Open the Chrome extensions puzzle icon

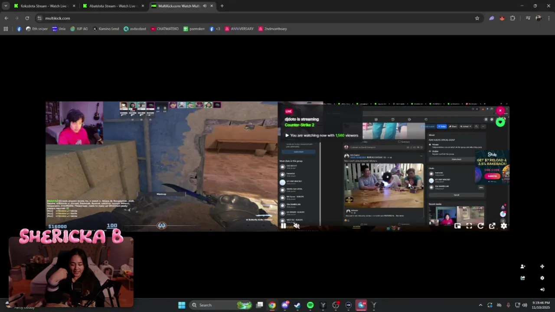[x=513, y=18]
